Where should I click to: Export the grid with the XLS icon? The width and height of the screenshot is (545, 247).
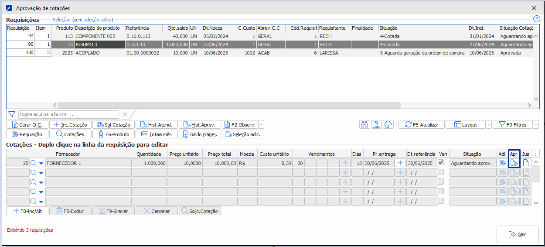(376, 124)
